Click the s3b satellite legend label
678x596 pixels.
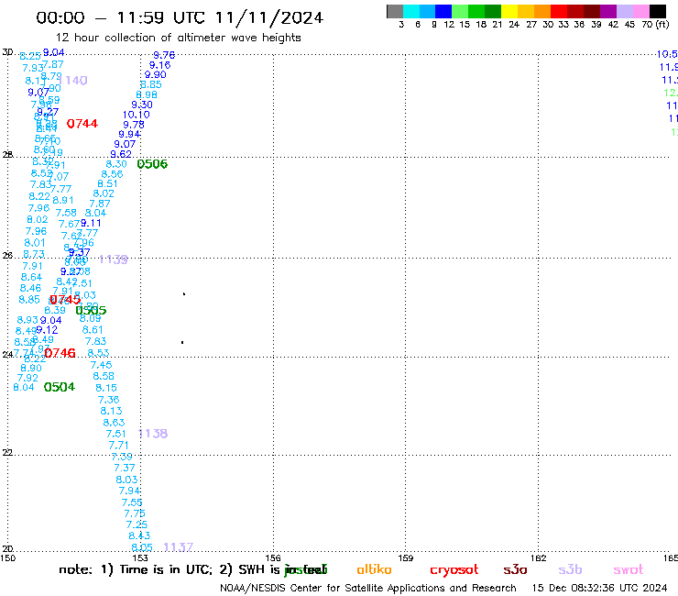pyautogui.click(x=570, y=569)
